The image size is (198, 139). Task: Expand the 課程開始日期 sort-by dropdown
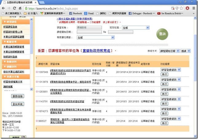pos(172,51)
